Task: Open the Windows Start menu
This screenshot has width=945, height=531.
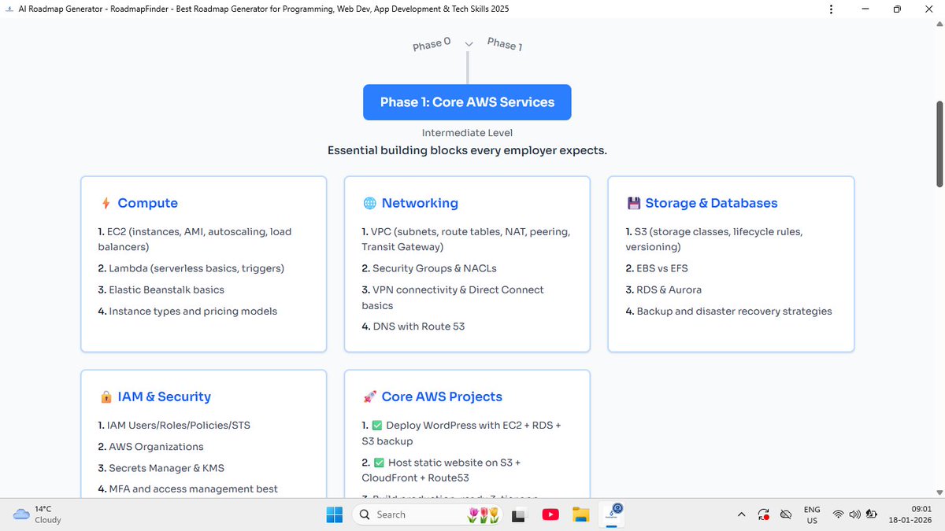Action: pos(335,514)
